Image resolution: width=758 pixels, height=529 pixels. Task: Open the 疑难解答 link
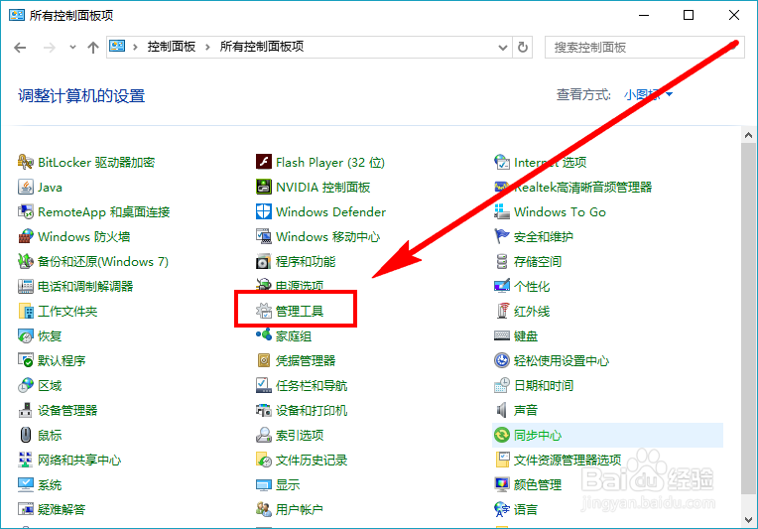[x=62, y=509]
